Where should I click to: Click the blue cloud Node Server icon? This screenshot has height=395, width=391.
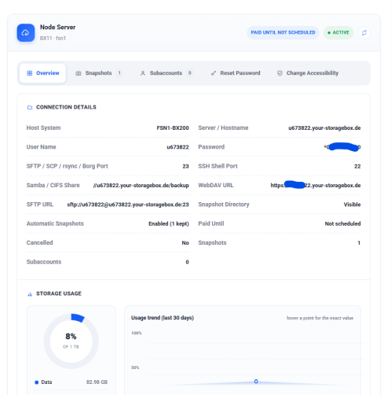(26, 33)
